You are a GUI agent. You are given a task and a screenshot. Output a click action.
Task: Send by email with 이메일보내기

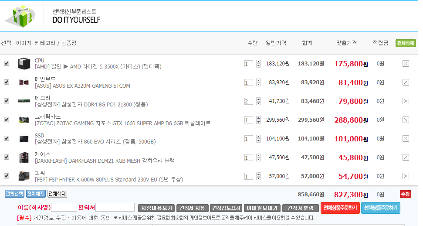click(x=262, y=208)
